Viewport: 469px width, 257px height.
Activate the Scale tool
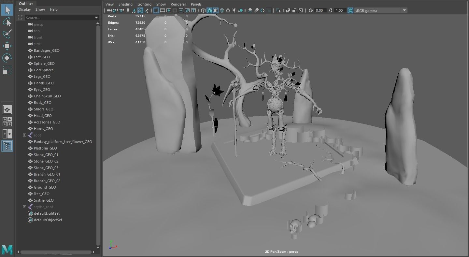click(x=7, y=70)
